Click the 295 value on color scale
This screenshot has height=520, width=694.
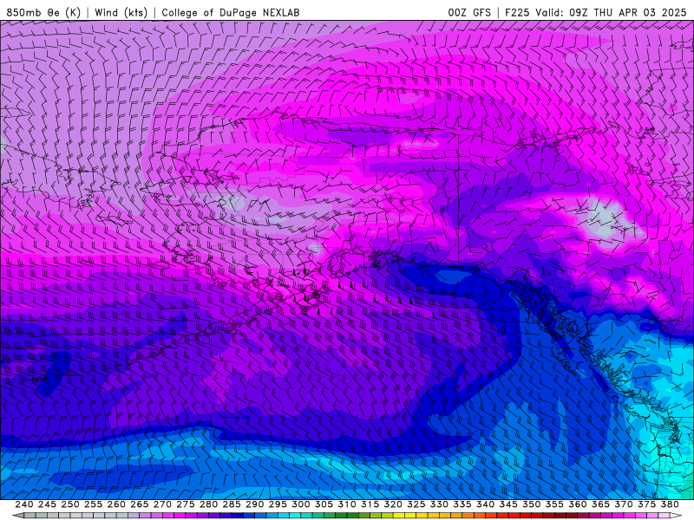pos(278,504)
